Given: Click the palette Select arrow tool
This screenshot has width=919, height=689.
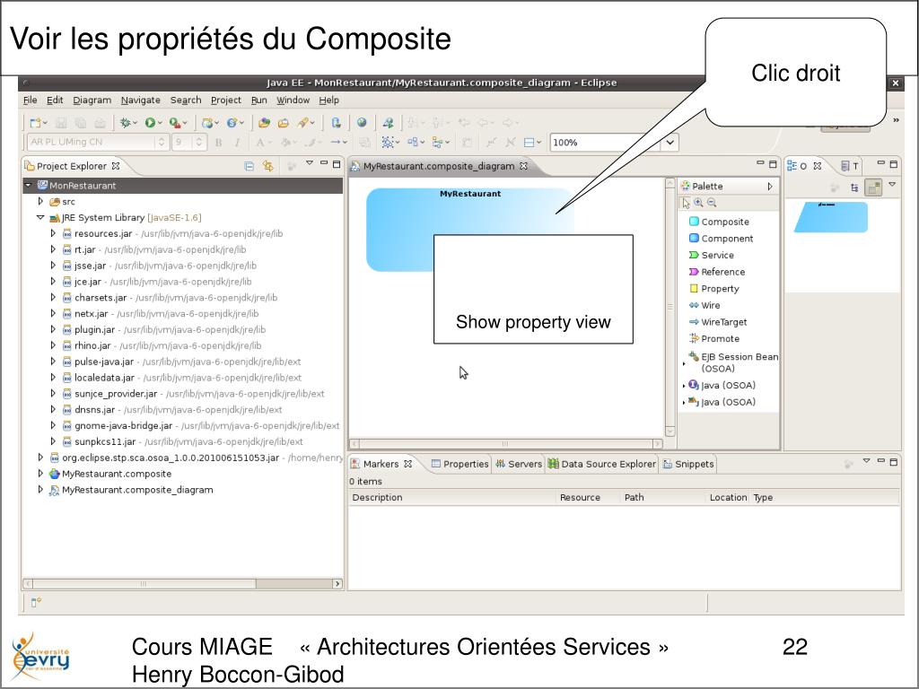Looking at the screenshot, I should pos(686,203).
